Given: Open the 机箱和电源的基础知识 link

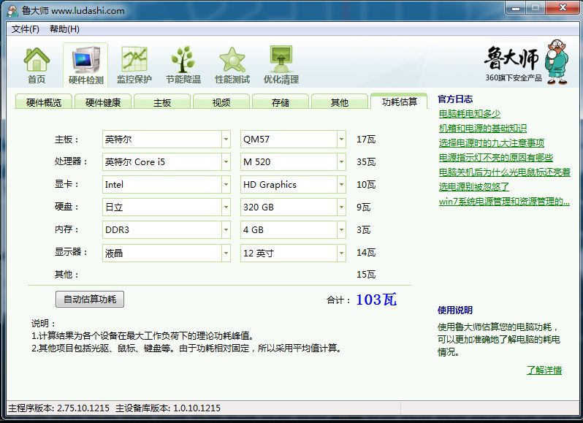Looking at the screenshot, I should [483, 129].
